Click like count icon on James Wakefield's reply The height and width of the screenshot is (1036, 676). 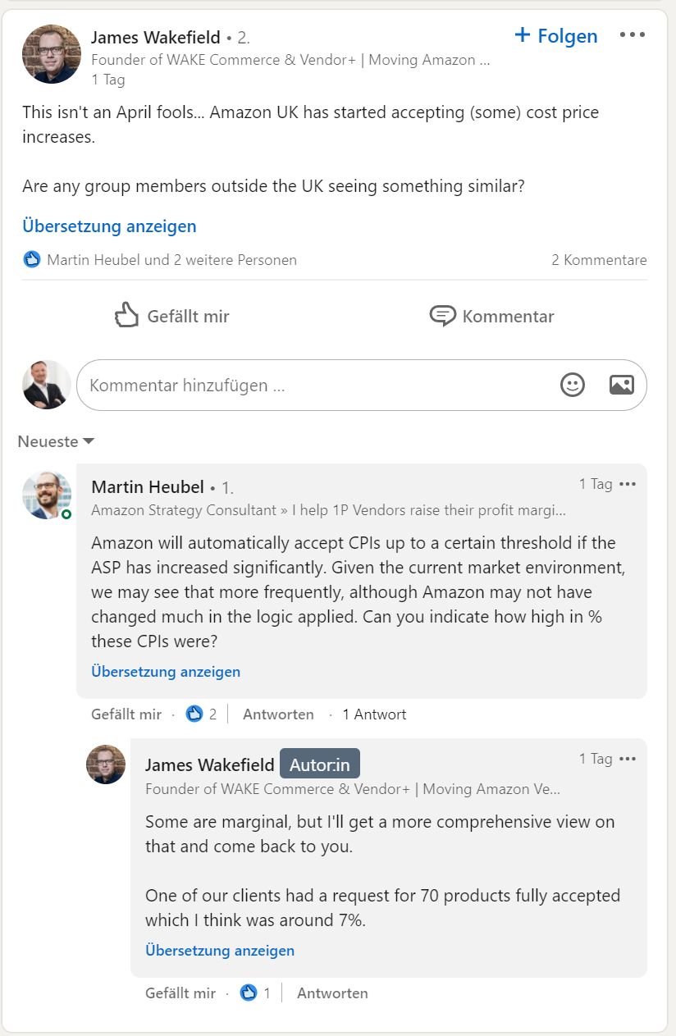(249, 993)
